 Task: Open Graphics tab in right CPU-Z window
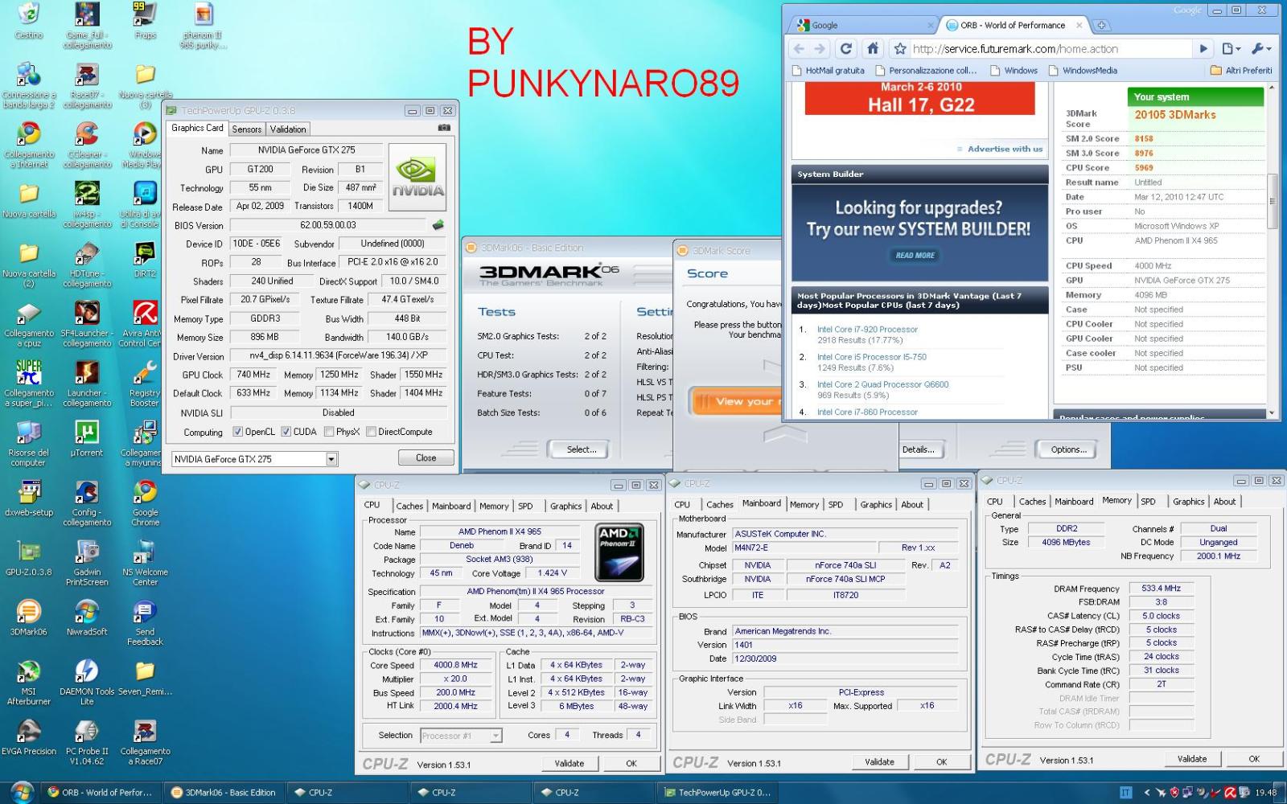(x=1188, y=501)
